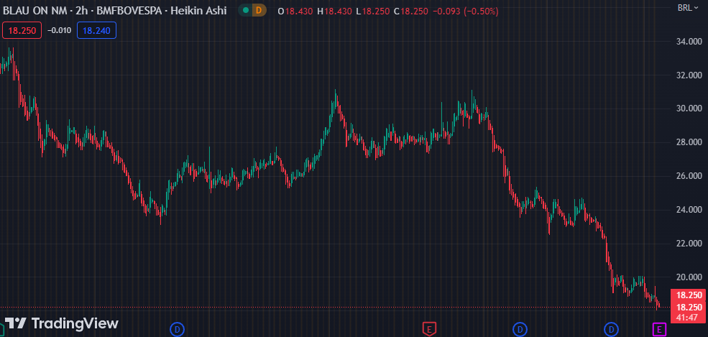Click the close value C 18.250
The image size is (708, 337).
[x=411, y=11]
